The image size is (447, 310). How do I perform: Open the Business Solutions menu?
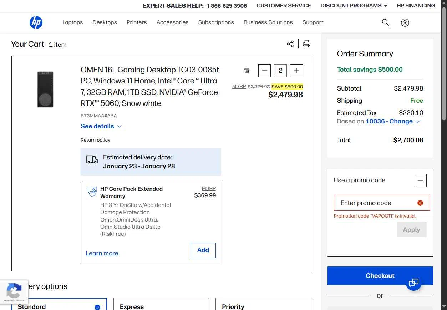[268, 22]
